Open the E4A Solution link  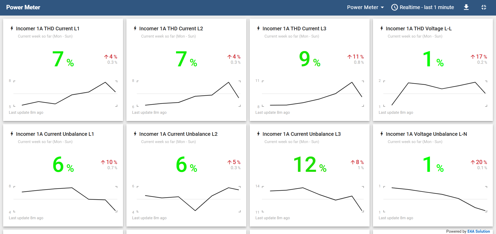pyautogui.click(x=478, y=231)
